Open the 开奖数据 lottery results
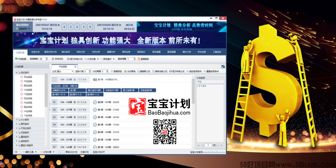 (20, 59)
